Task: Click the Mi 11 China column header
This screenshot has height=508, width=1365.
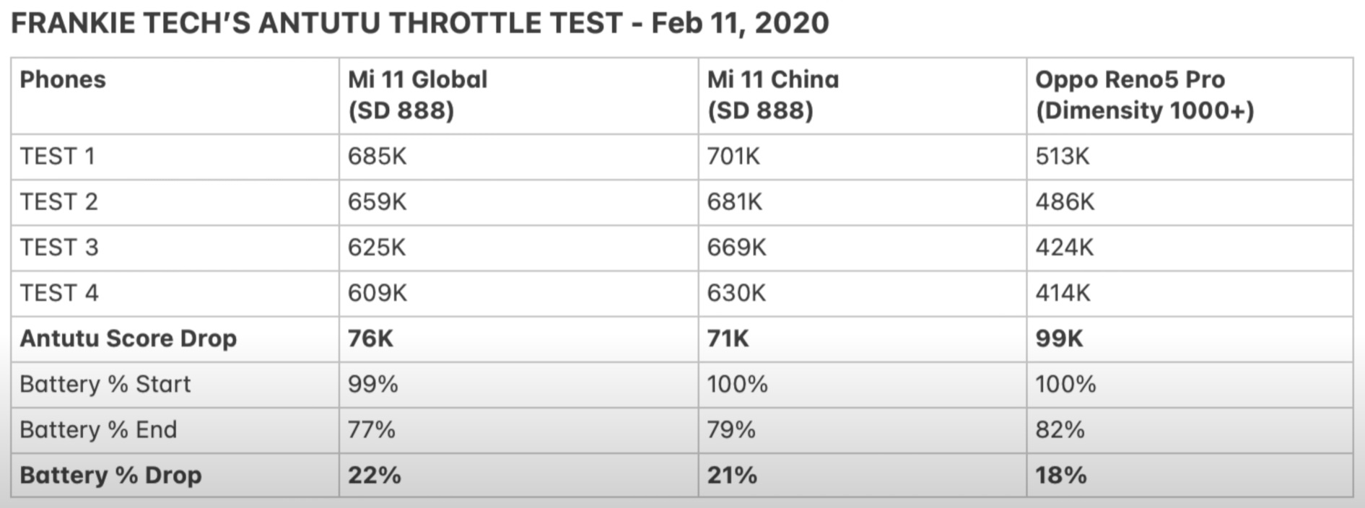Action: coord(772,95)
